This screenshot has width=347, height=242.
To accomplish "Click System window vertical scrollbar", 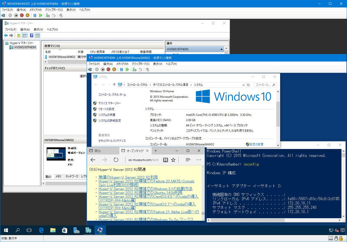I will [278, 114].
